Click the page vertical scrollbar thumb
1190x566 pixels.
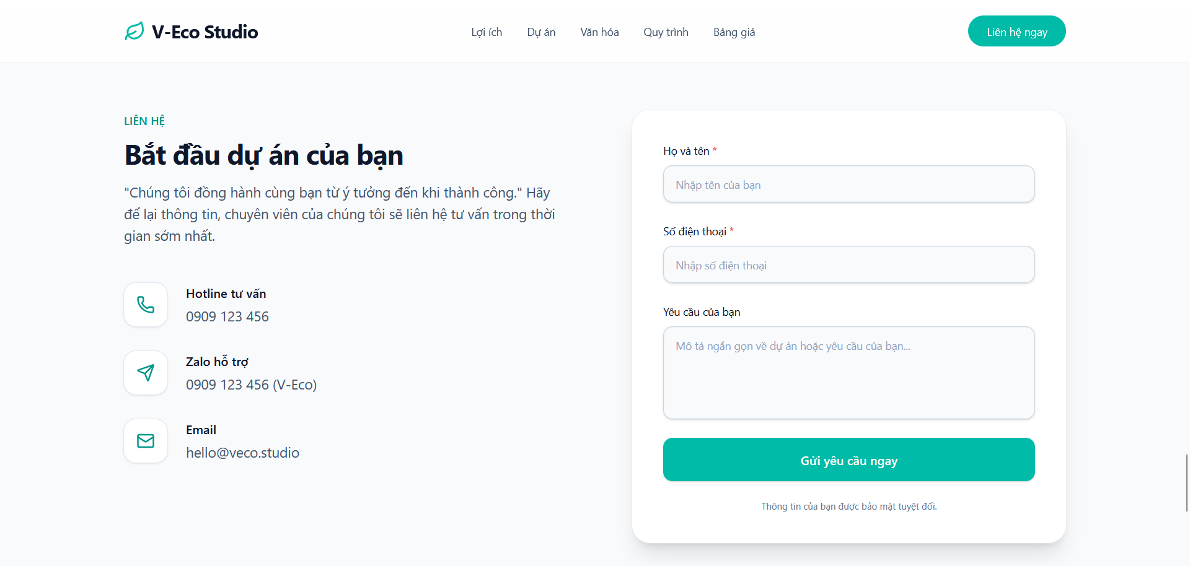pyautogui.click(x=1186, y=483)
